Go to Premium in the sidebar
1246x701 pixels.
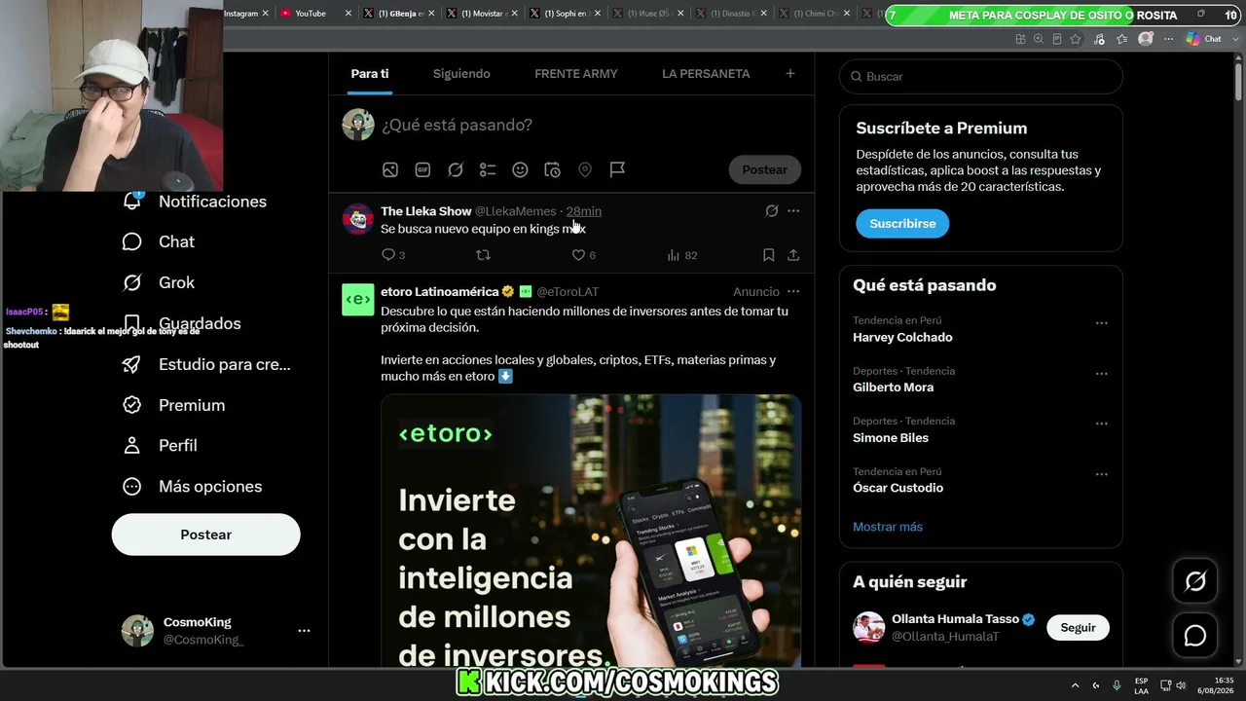coord(173,405)
